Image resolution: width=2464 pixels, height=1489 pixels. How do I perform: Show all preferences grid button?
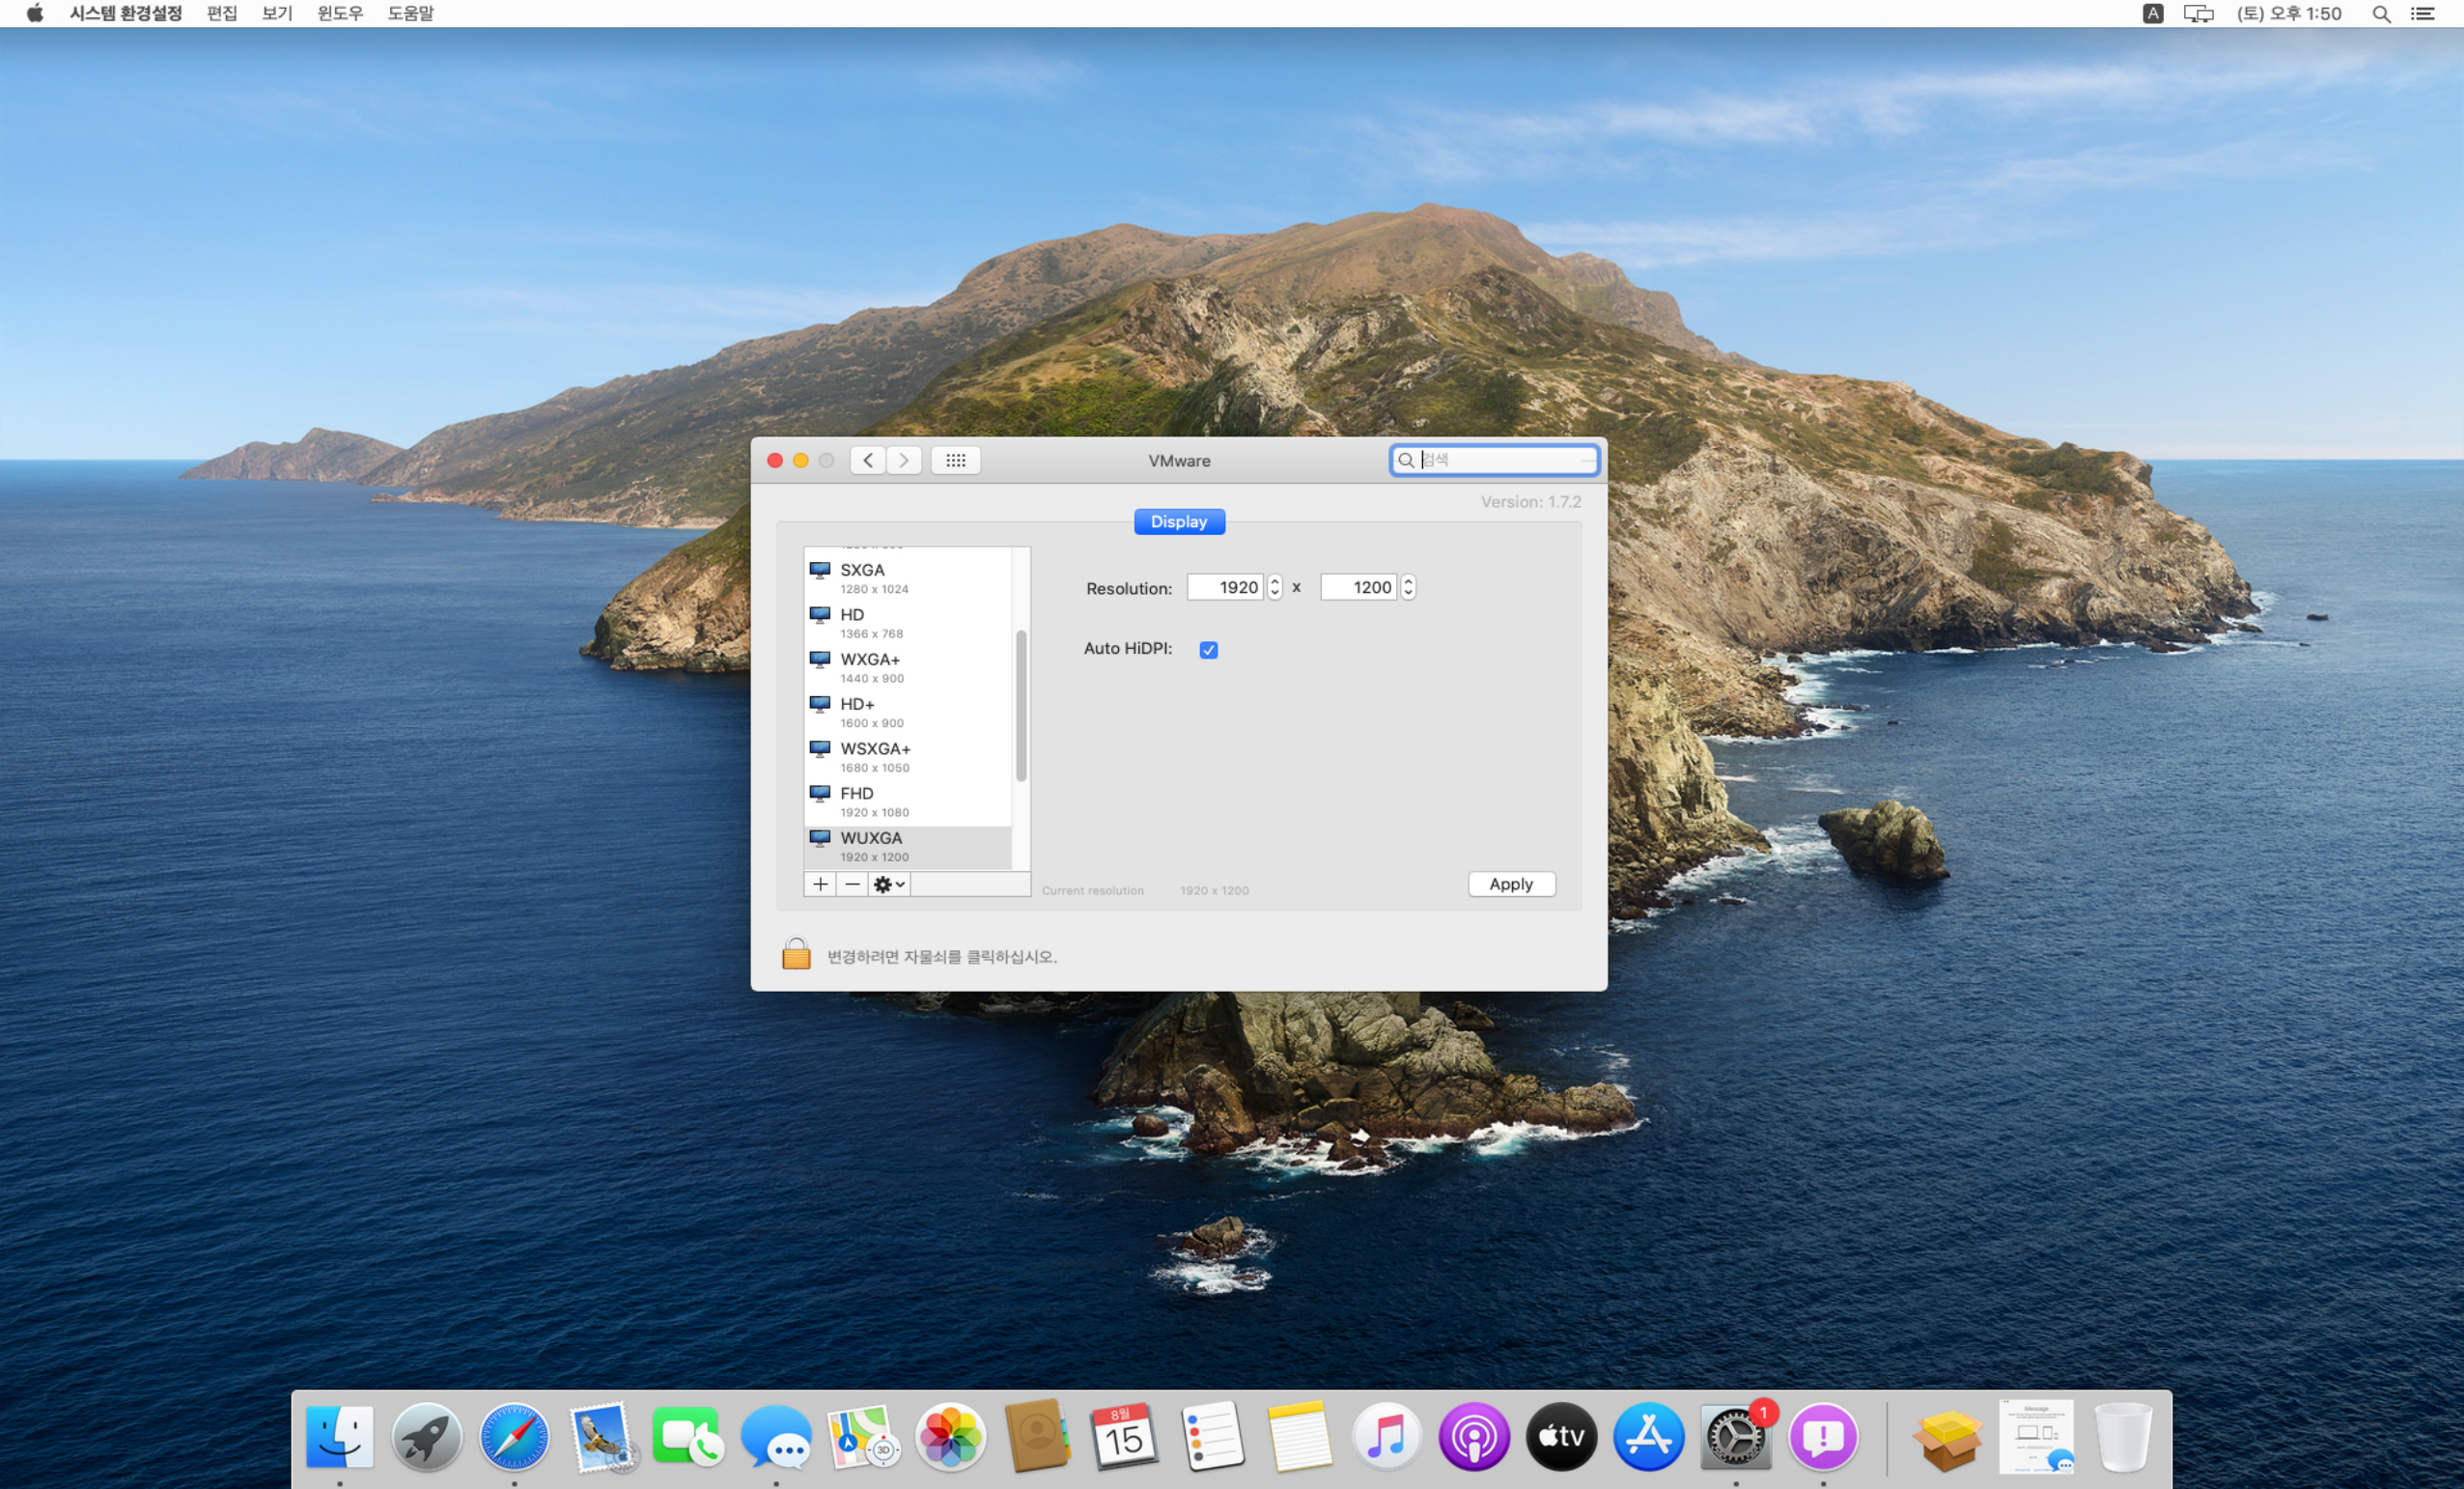coord(955,460)
